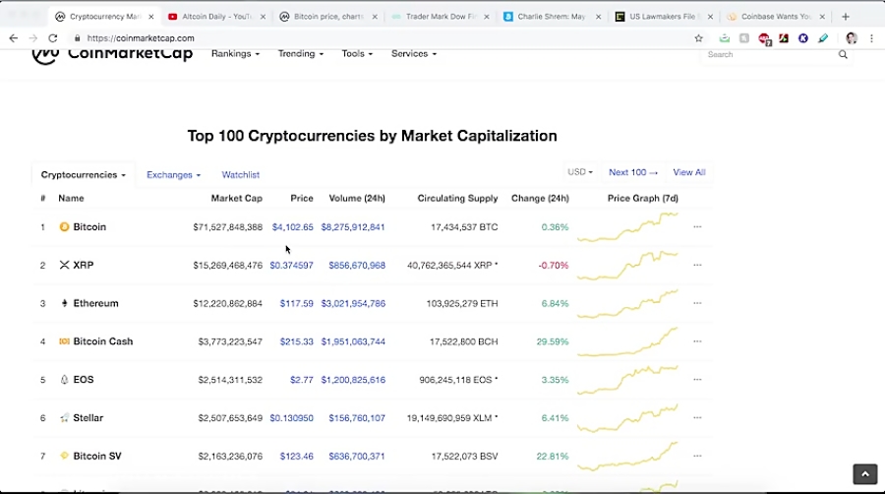The image size is (885, 494).
Task: Reload the CoinMarketCap page
Action: (x=53, y=38)
